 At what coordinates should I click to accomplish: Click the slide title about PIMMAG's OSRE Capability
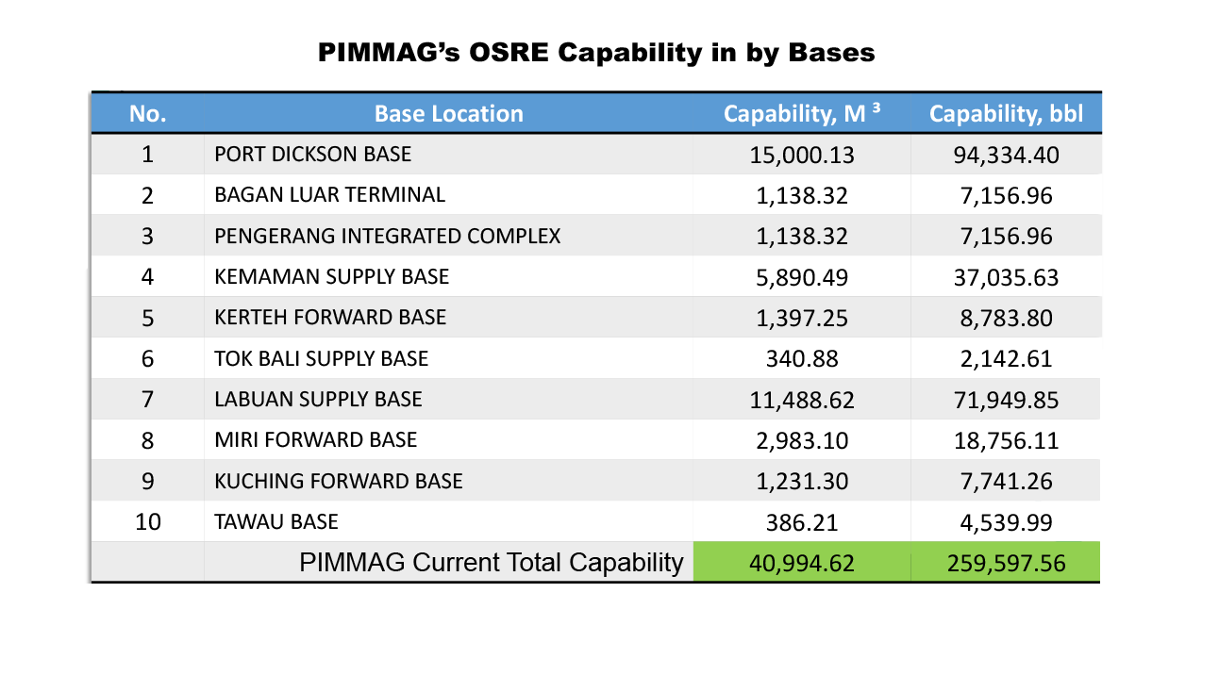coord(596,53)
